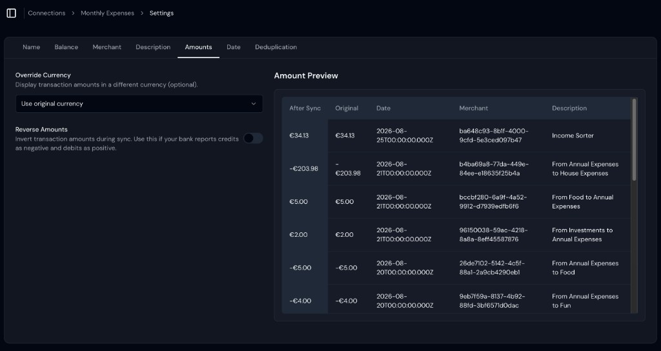Screen dimensions: 661x351
Task: Select merchant ID starting bccbf280
Action: pyautogui.click(x=493, y=202)
